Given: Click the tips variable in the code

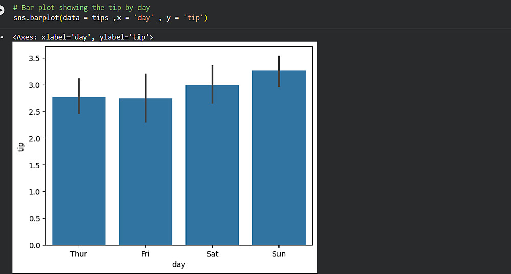Looking at the screenshot, I should [x=100, y=18].
